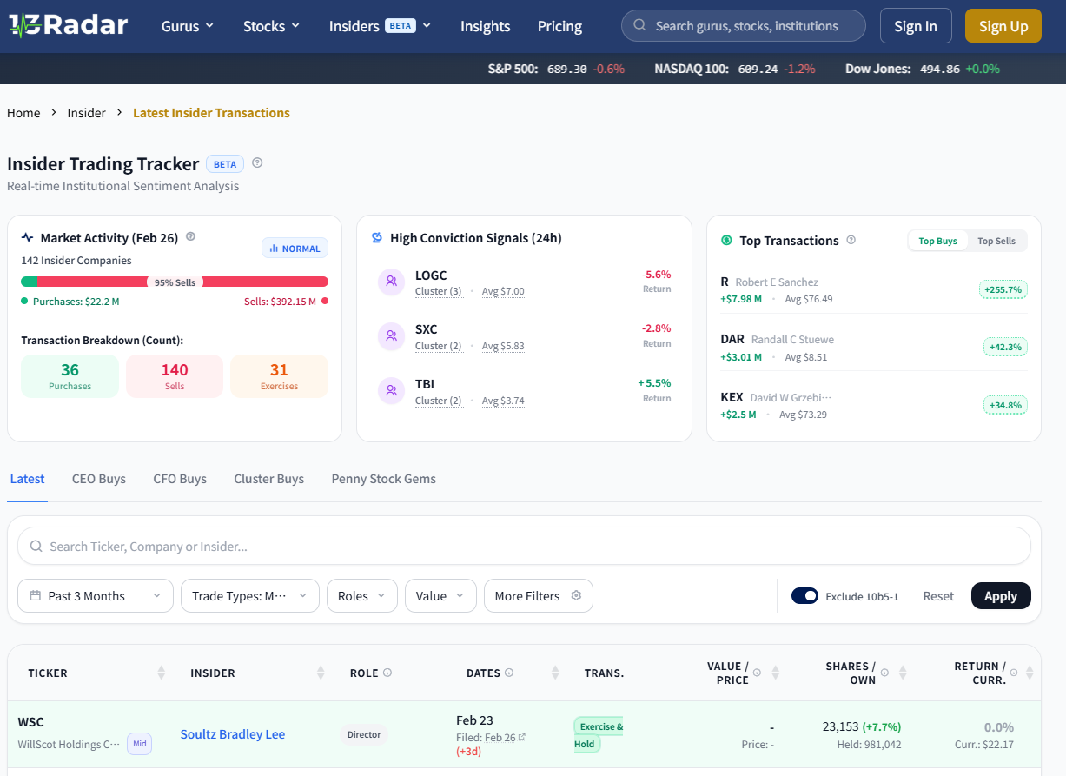Select the CEO Buys tab

point(99,479)
